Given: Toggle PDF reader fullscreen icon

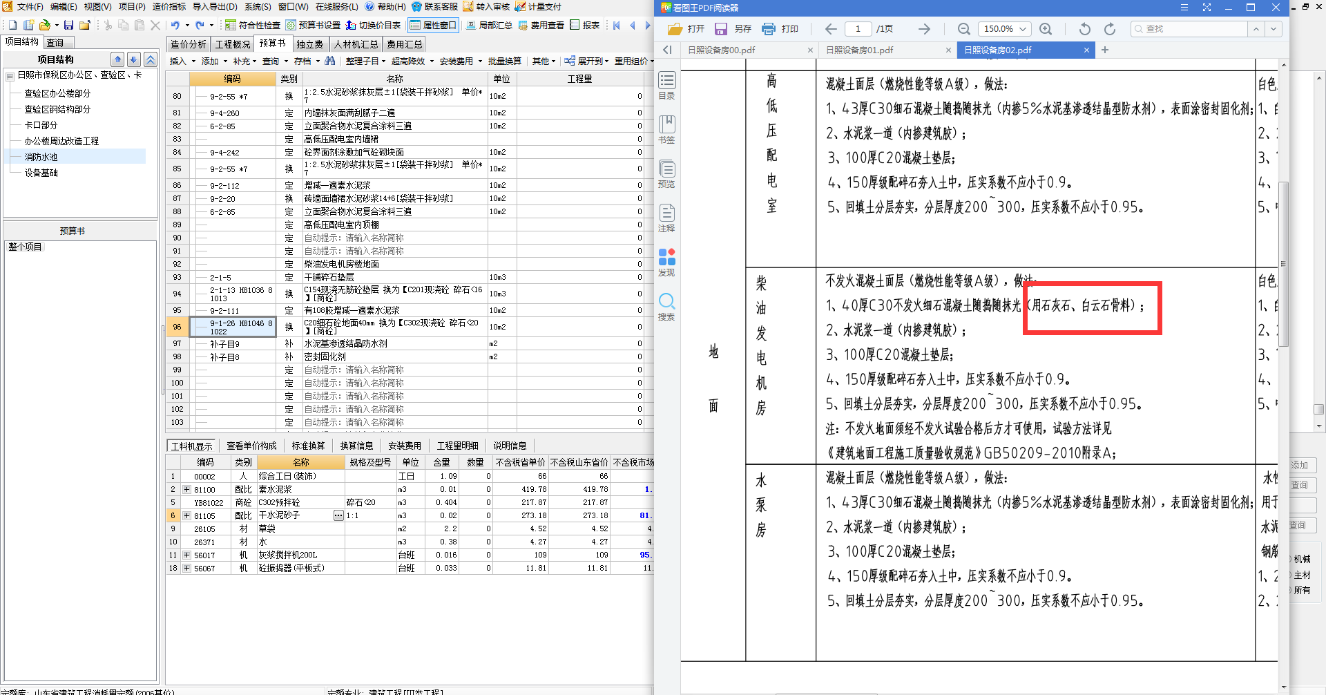Looking at the screenshot, I should [1207, 8].
